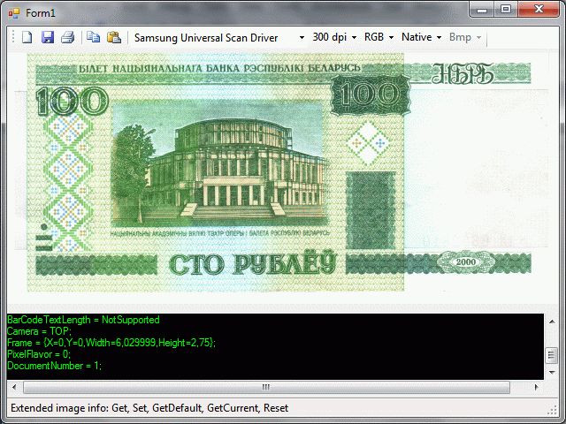Screen dimensions: 566x424
Task: Click the status bar resize grip
Action: pyautogui.click(x=553, y=410)
